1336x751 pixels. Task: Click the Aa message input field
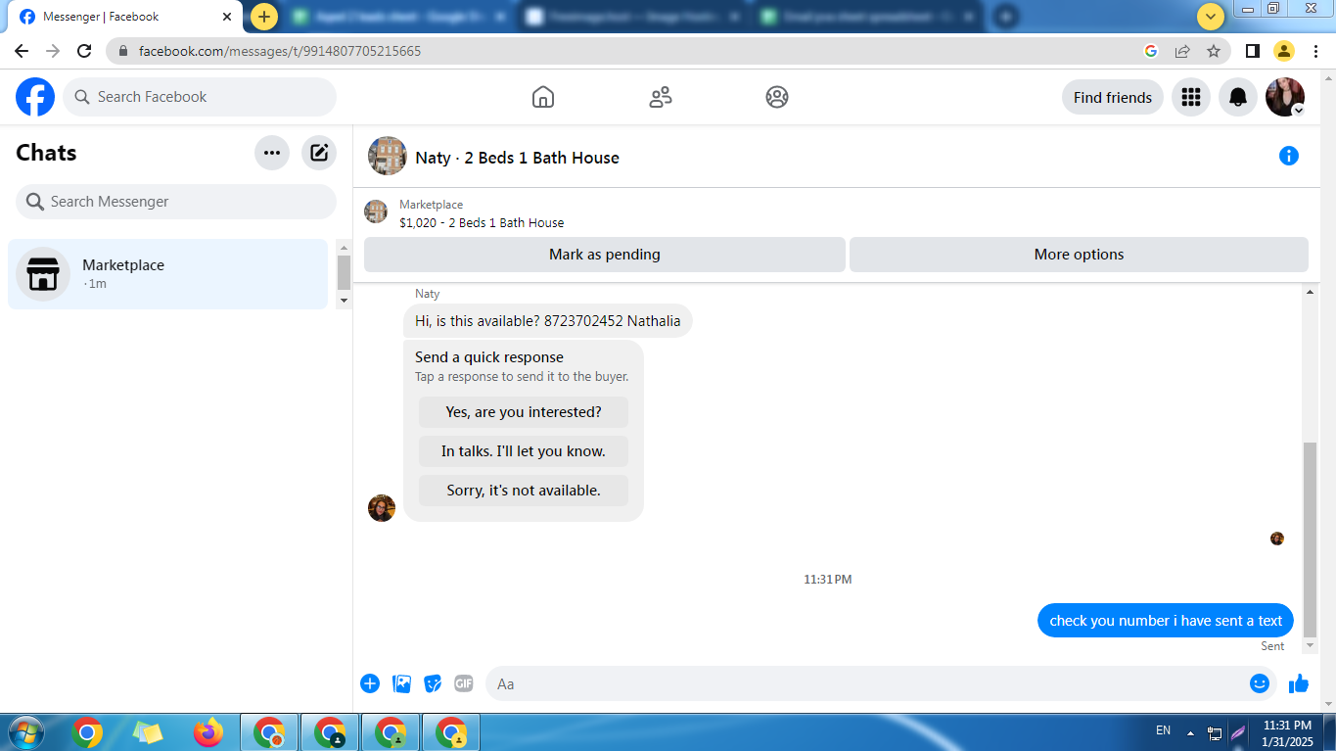(866, 683)
